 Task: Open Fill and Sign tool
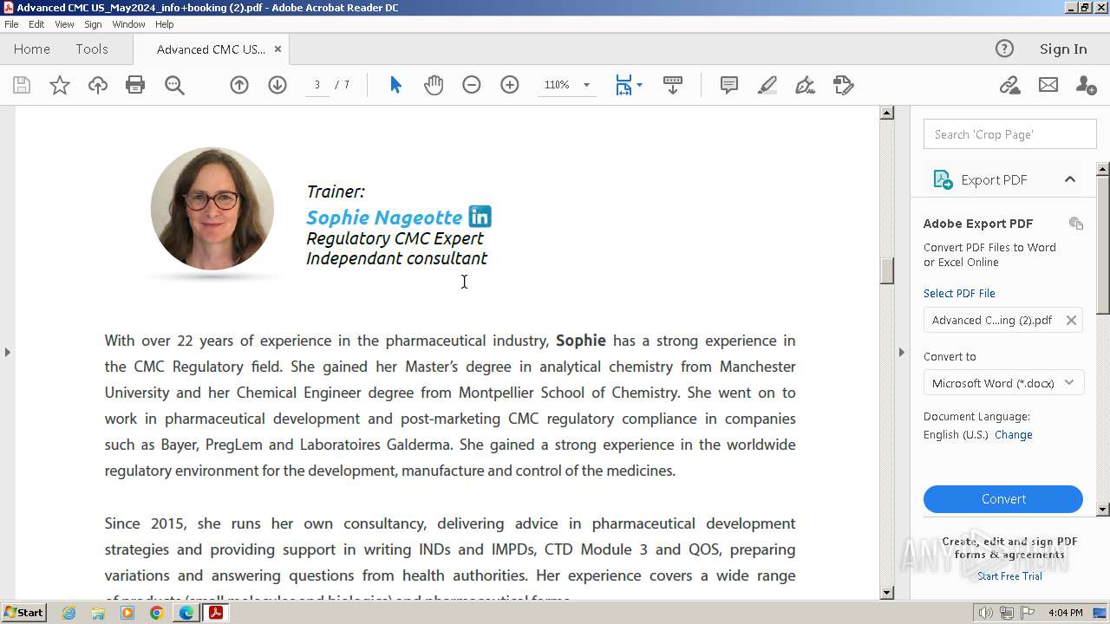pos(806,85)
